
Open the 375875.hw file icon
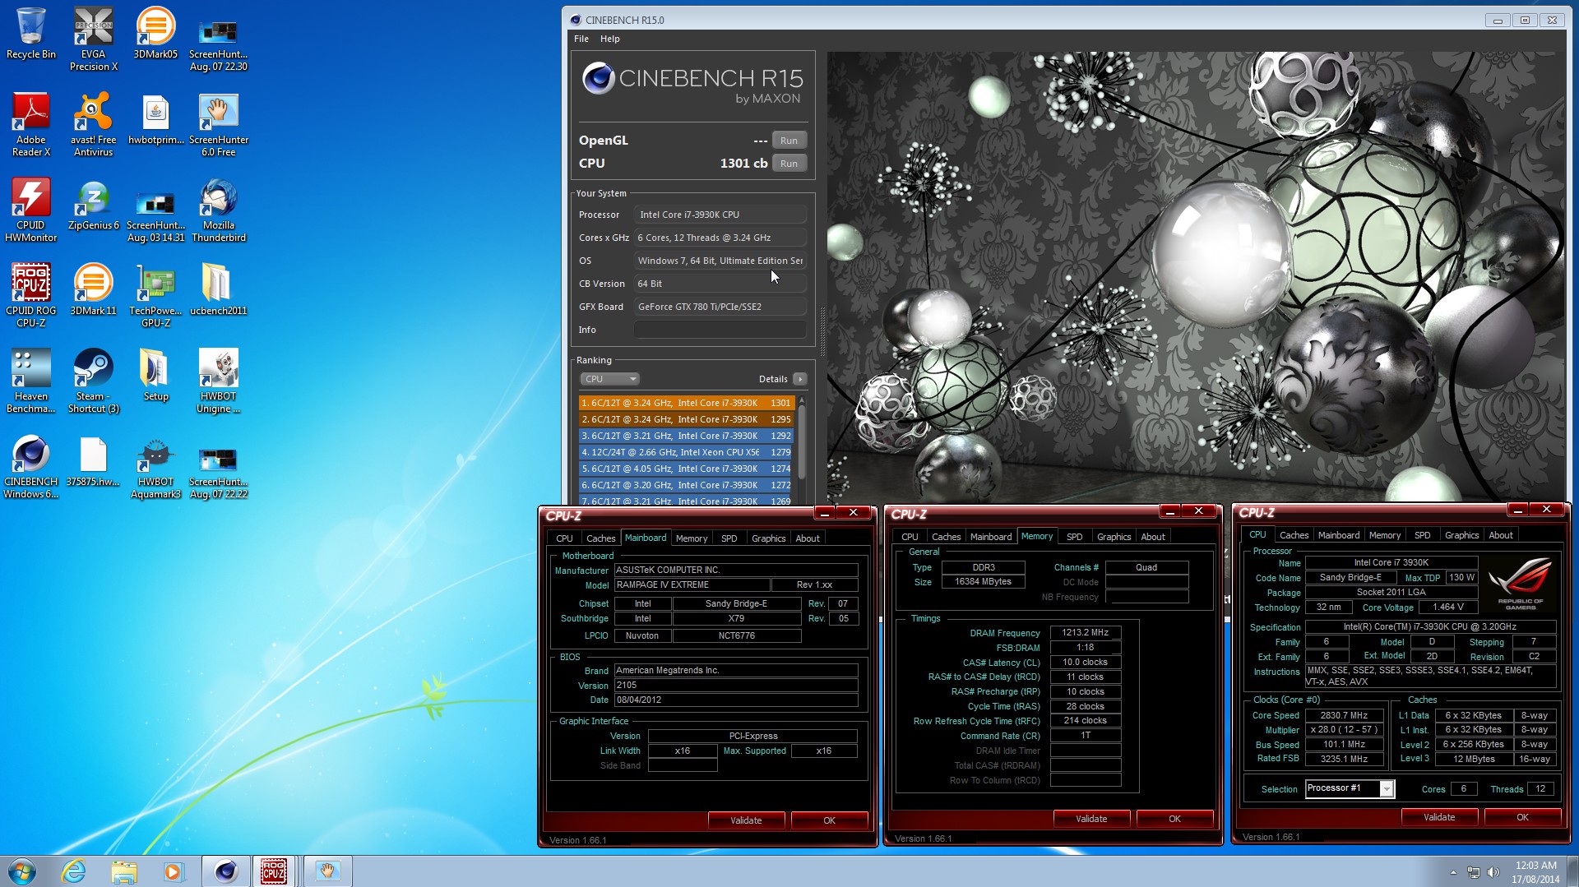(x=94, y=460)
